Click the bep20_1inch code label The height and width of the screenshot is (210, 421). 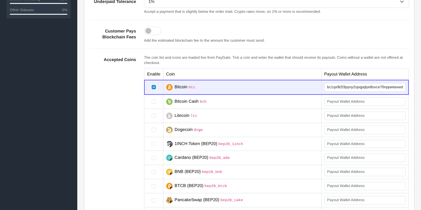pos(231,144)
